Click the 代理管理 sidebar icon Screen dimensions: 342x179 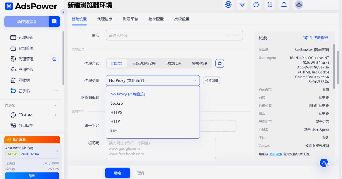tap(13, 59)
